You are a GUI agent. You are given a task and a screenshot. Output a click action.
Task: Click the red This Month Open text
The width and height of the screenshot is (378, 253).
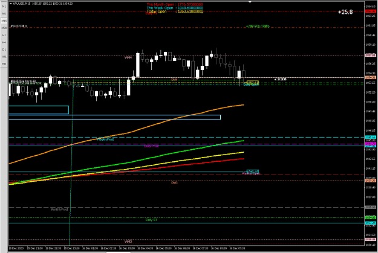click(175, 5)
